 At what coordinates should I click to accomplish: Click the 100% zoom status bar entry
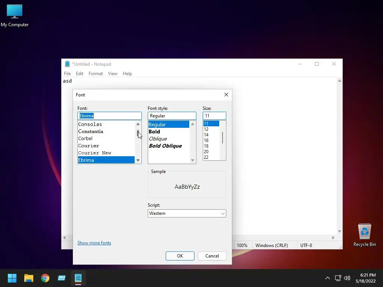click(242, 245)
